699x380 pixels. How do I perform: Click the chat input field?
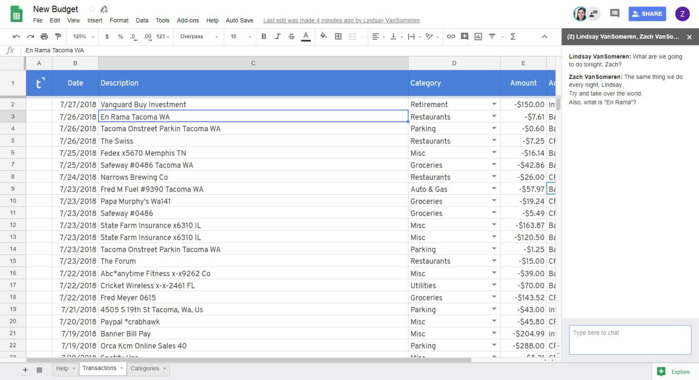pyautogui.click(x=630, y=339)
